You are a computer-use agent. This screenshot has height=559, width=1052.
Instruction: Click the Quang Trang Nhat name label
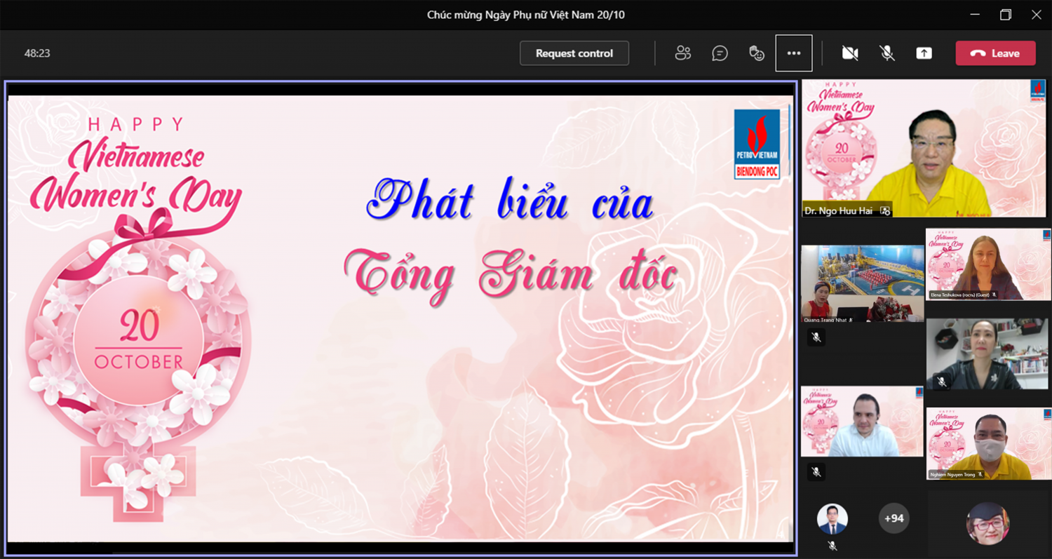[825, 320]
